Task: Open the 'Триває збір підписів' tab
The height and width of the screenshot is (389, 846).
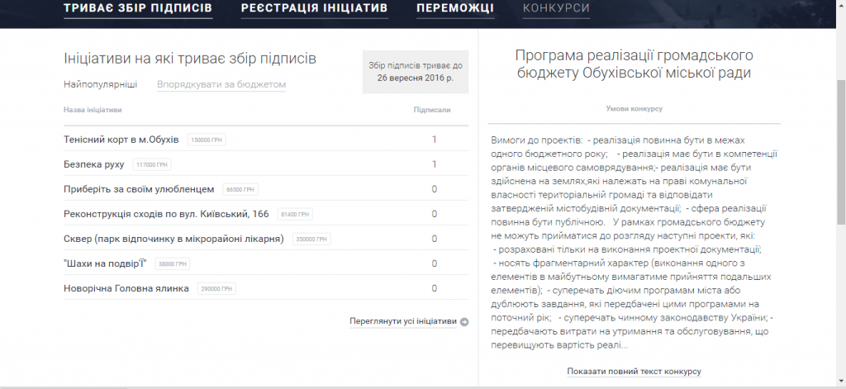Action: point(138,8)
